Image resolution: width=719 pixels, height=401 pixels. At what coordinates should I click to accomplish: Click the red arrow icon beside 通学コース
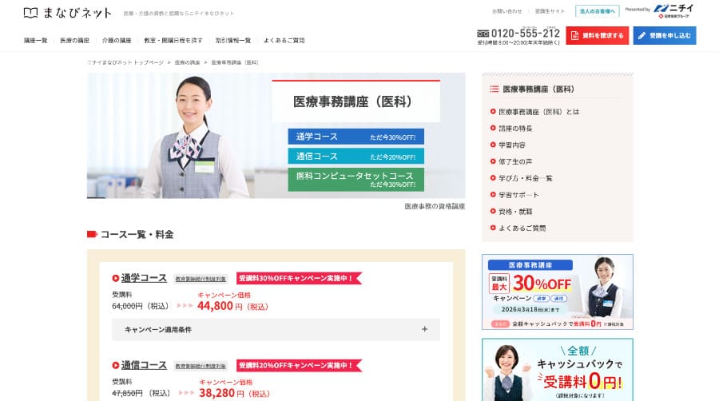tap(116, 279)
